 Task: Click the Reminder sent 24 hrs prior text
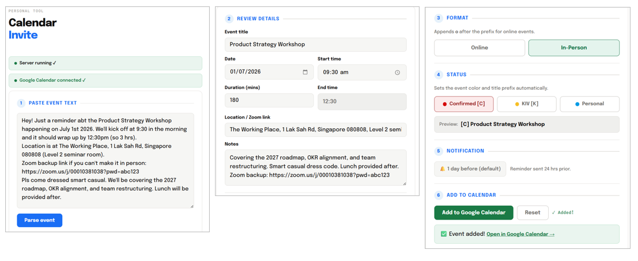point(541,169)
